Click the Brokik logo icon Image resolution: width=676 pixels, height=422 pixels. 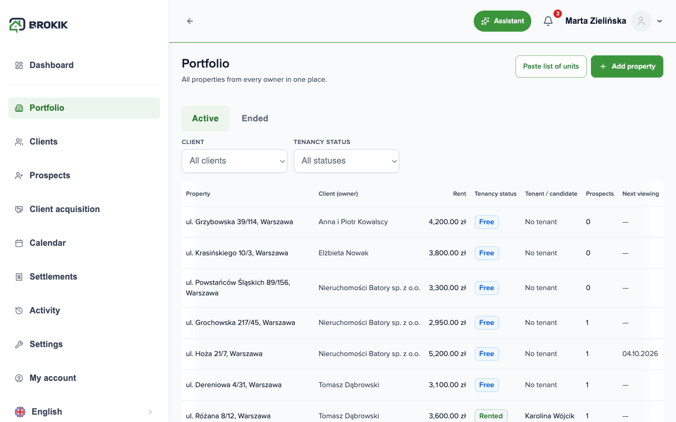(17, 25)
